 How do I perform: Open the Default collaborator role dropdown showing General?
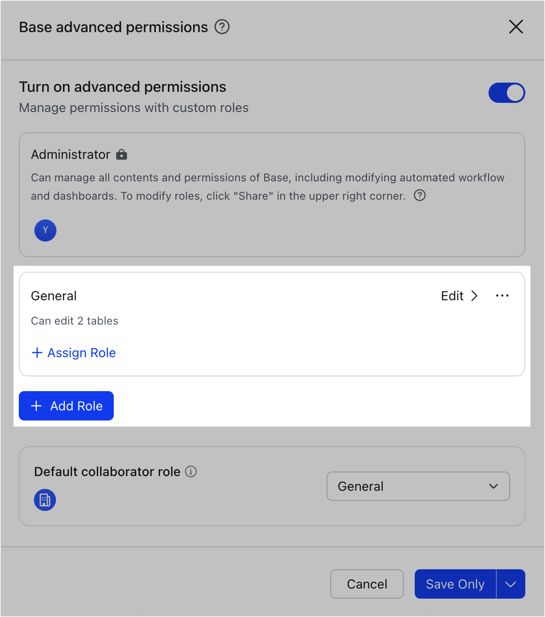tap(418, 486)
